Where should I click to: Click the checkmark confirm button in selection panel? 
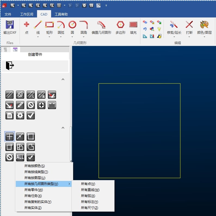click(31, 157)
